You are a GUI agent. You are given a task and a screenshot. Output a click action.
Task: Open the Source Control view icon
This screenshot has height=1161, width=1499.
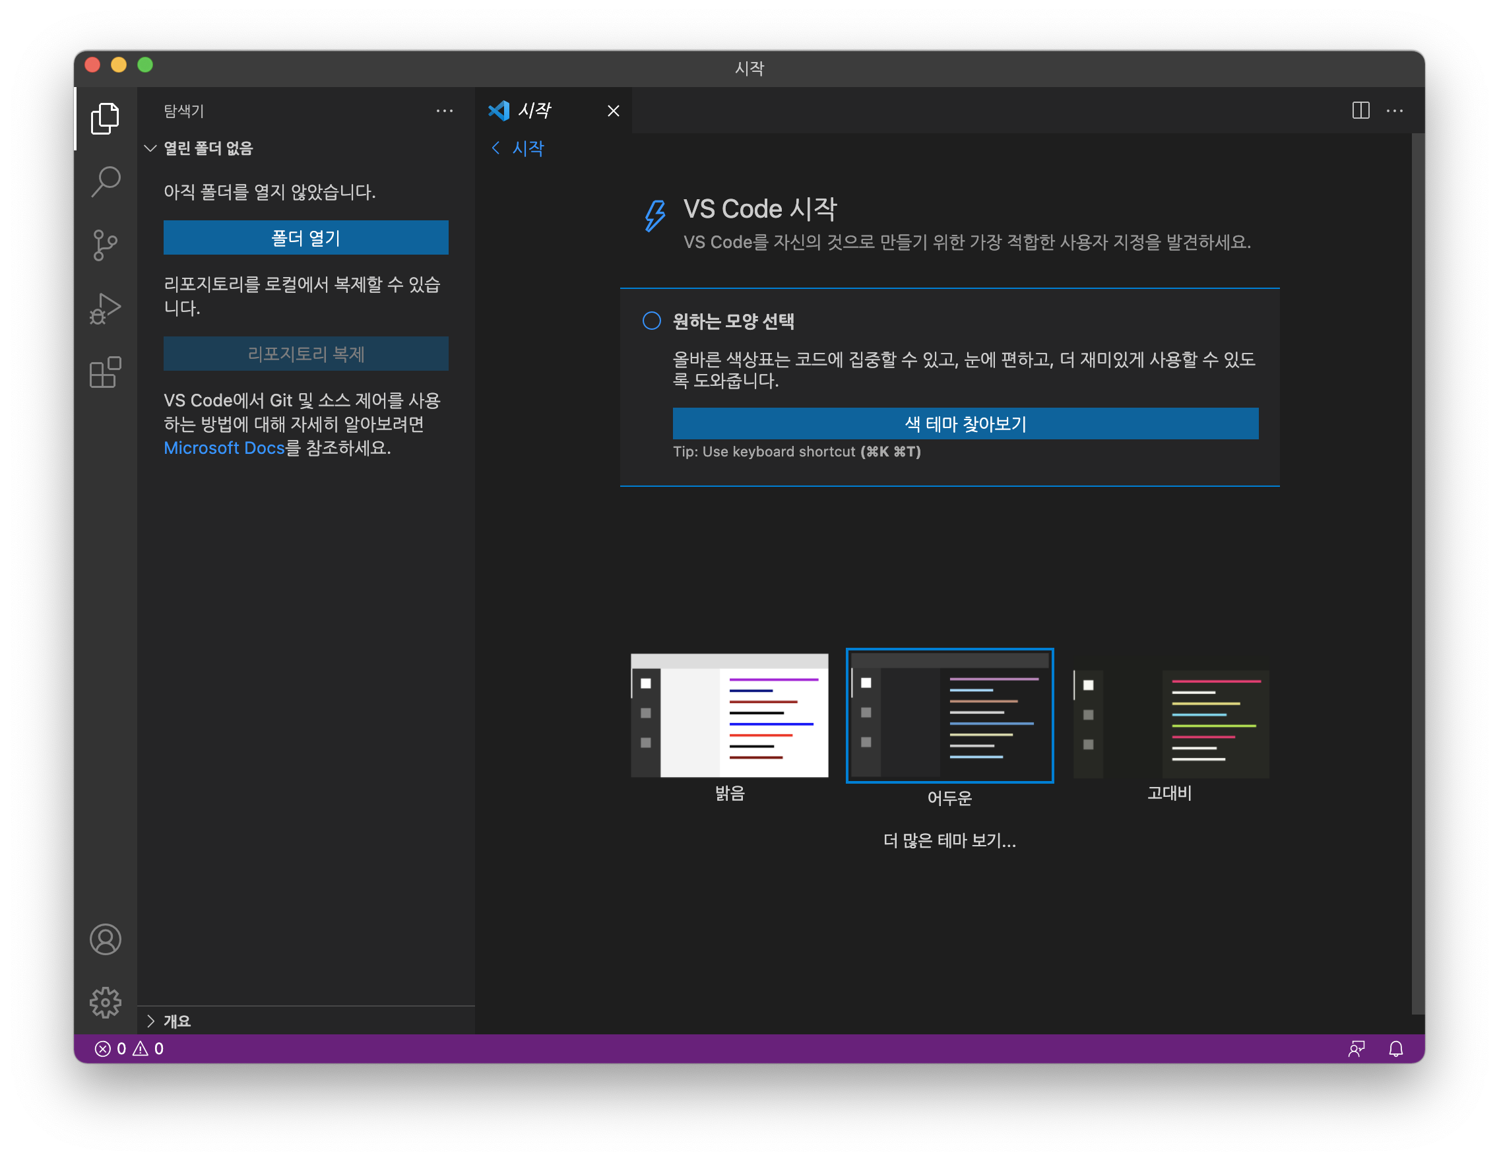click(x=105, y=245)
